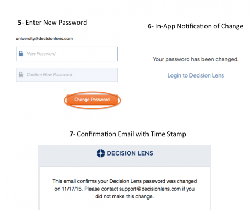Click the 'did not make this change' line
Viewport: 251px width, 210px height.
click(x=124, y=196)
